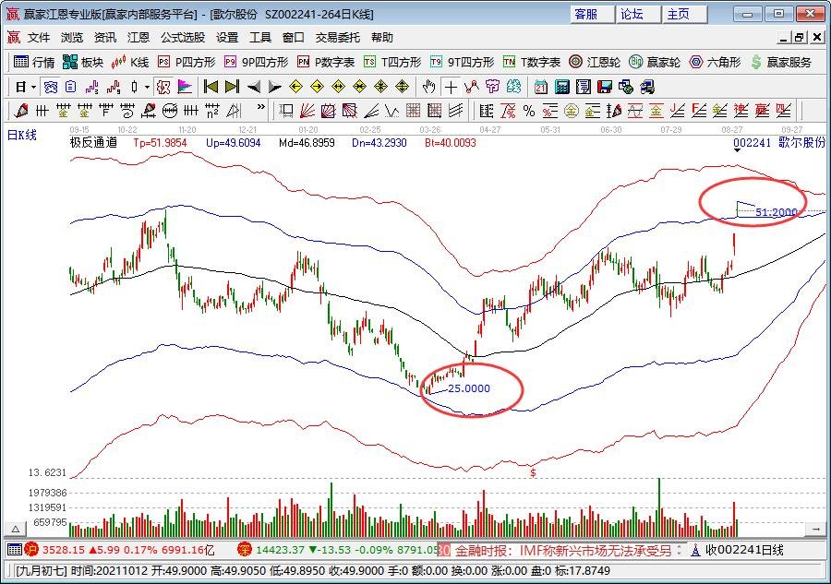The width and height of the screenshot is (831, 584).
Task: Open the 9P四方形 tool
Action: pos(256,62)
